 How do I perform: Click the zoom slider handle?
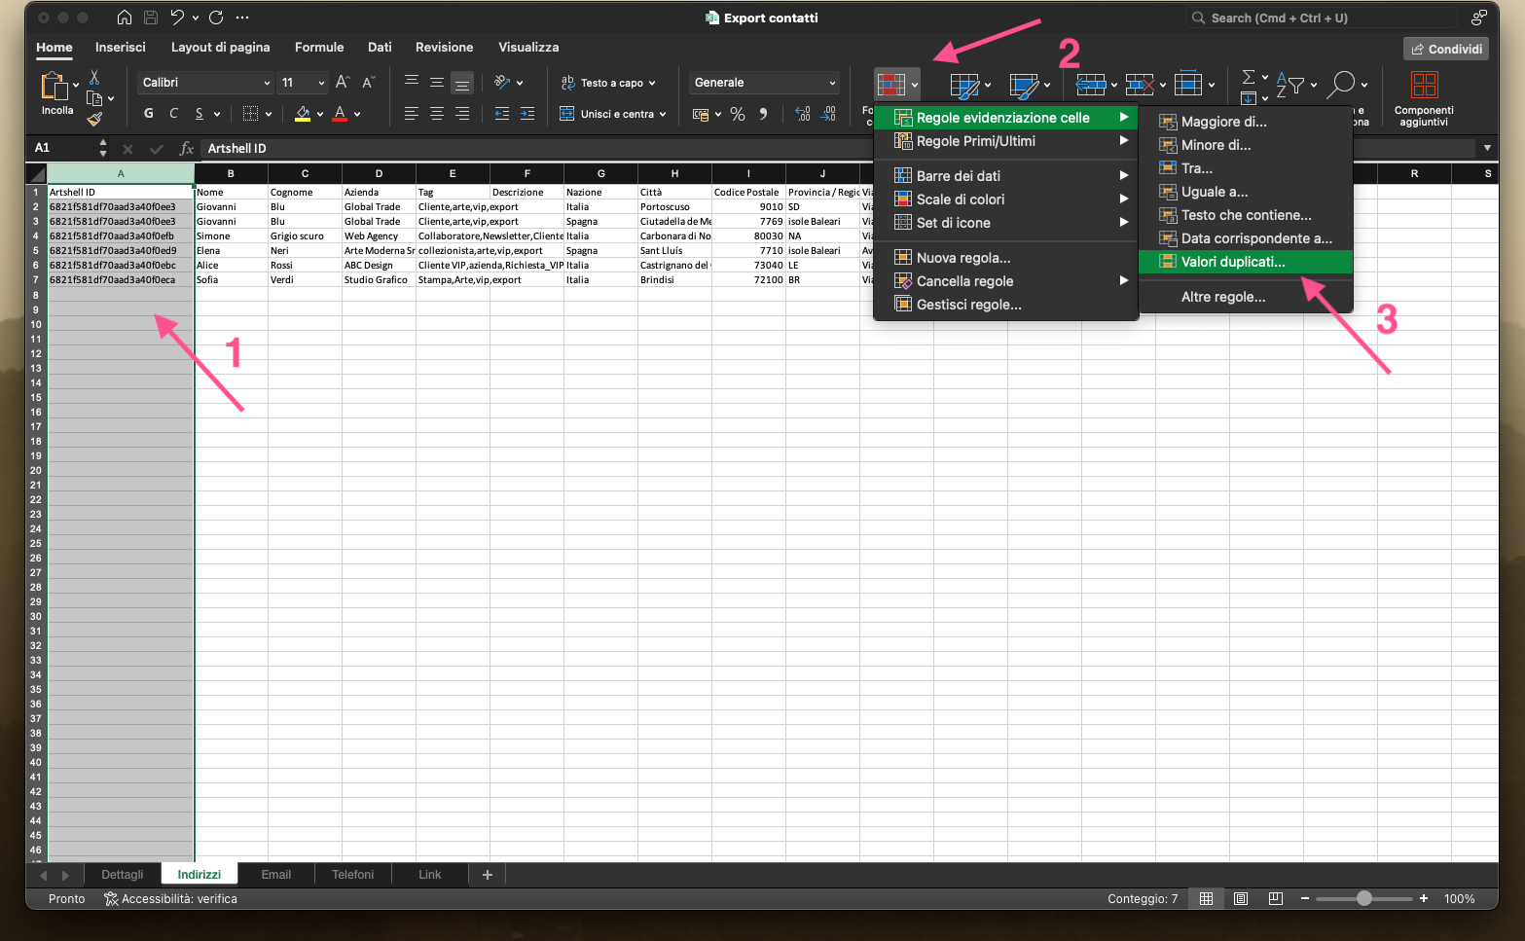(1364, 899)
